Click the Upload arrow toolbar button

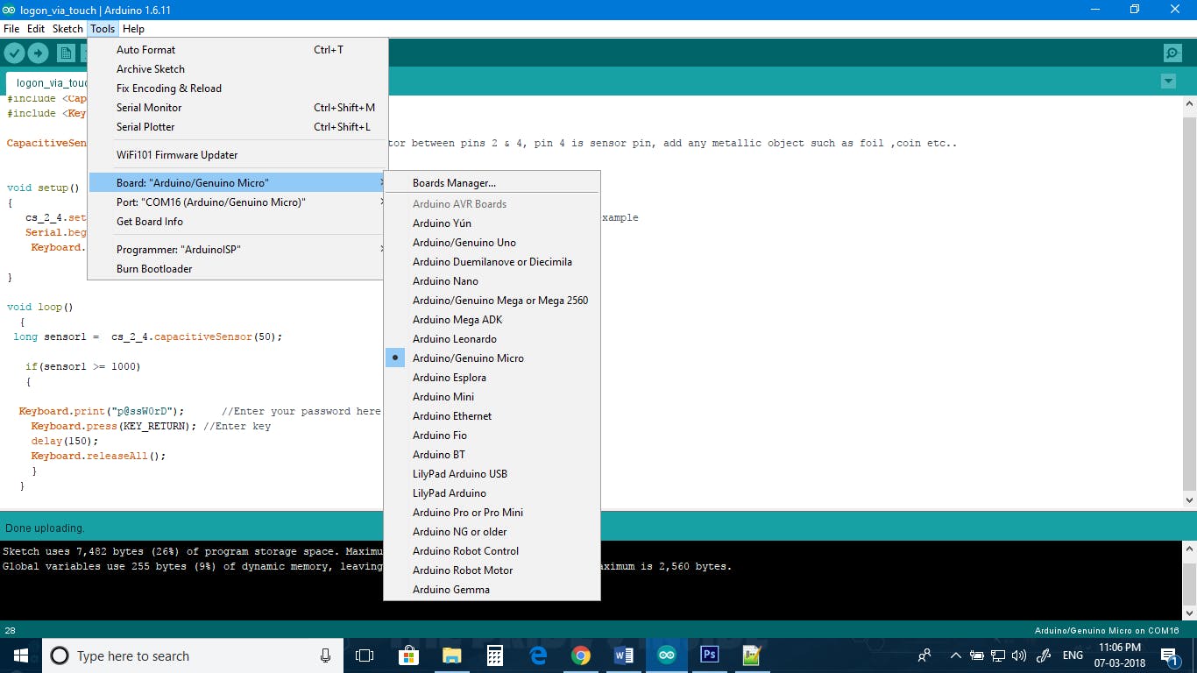pos(38,53)
